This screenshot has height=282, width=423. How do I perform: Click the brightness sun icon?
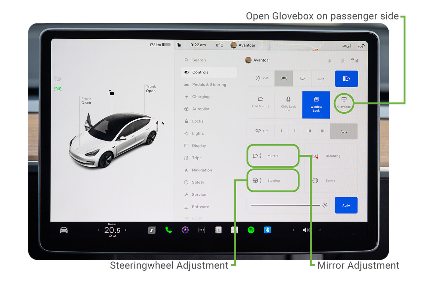pos(325,205)
